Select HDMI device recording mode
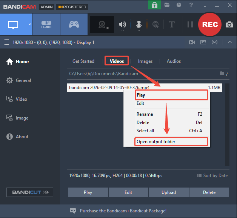237x218 pixels. (x=46, y=24)
